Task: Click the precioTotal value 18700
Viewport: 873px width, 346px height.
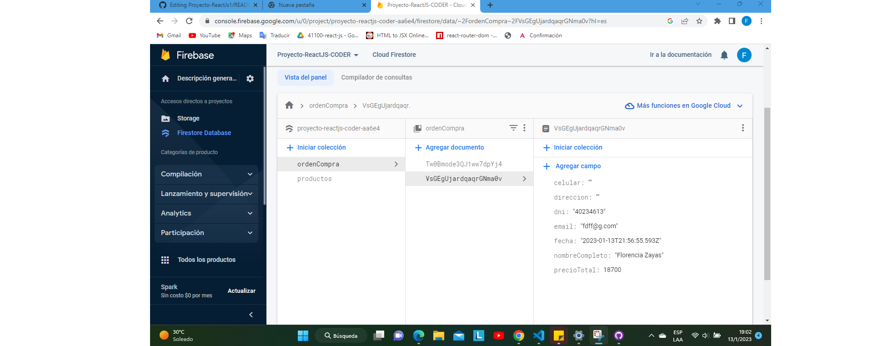Action: pos(612,270)
